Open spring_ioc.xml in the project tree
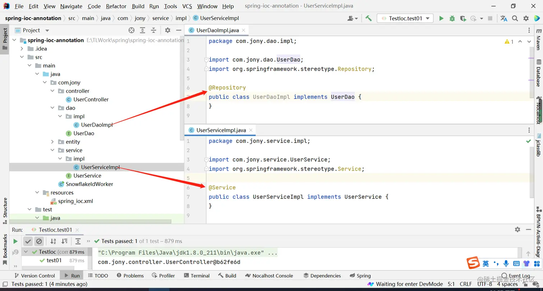The height and width of the screenshot is (291, 543). (75, 201)
